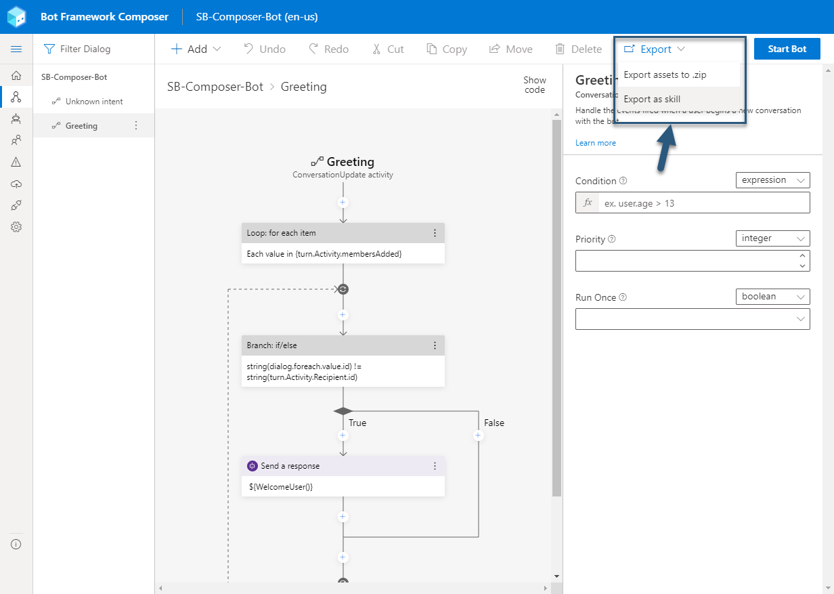Select the Loop: for each item action card
This screenshot has width=834, height=594.
343,243
